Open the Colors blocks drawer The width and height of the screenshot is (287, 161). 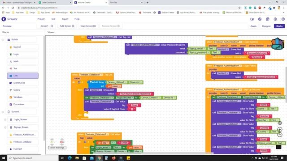(x=22, y=90)
